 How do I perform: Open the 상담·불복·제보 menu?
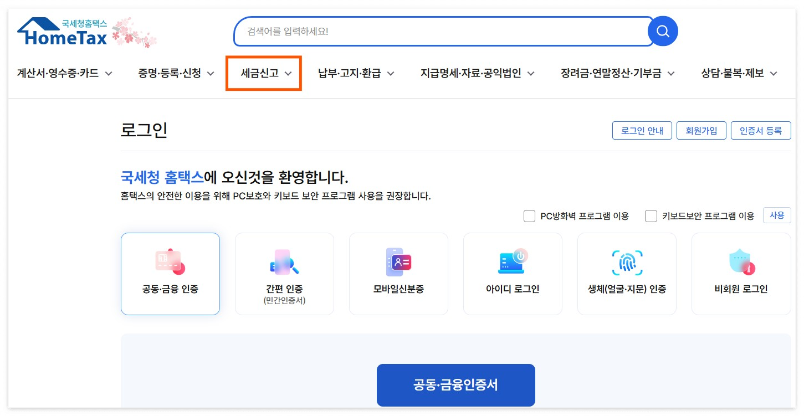pyautogui.click(x=739, y=73)
